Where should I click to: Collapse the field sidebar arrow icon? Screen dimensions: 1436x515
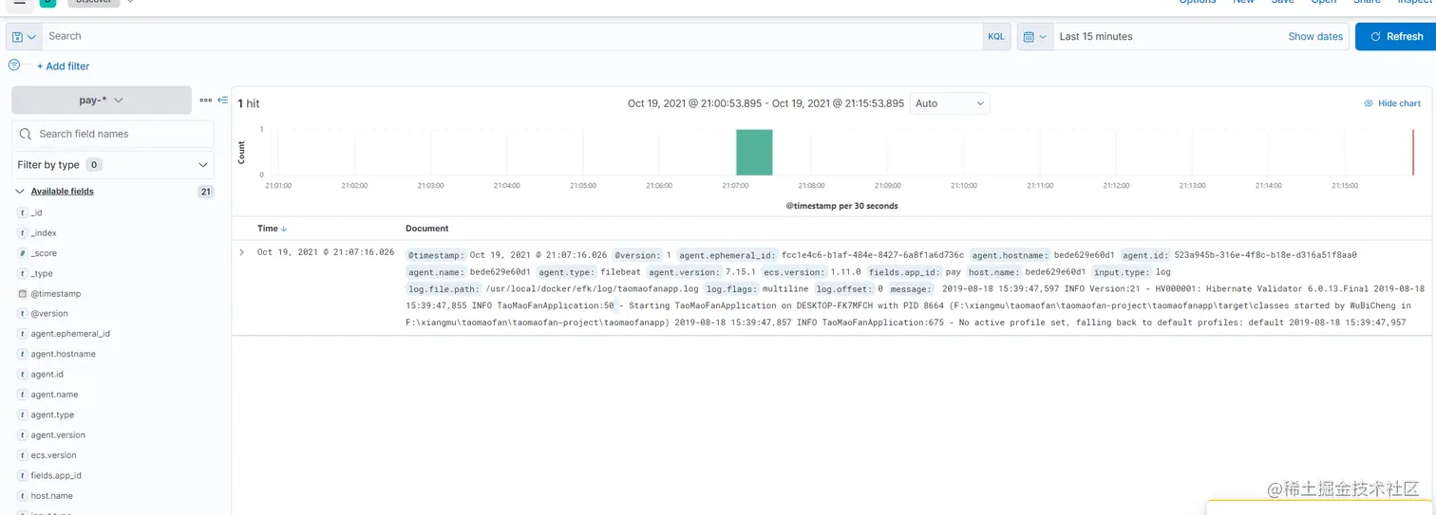point(223,100)
